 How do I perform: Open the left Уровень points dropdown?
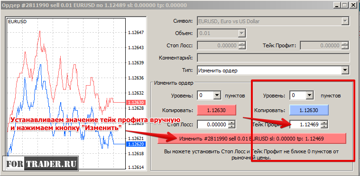coord(217,95)
